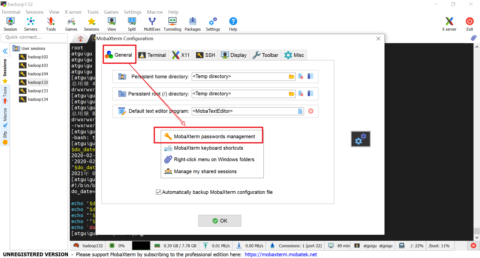This screenshot has width=480, height=258.
Task: Click the reset icon next to home directory folder
Action: (x=301, y=76)
